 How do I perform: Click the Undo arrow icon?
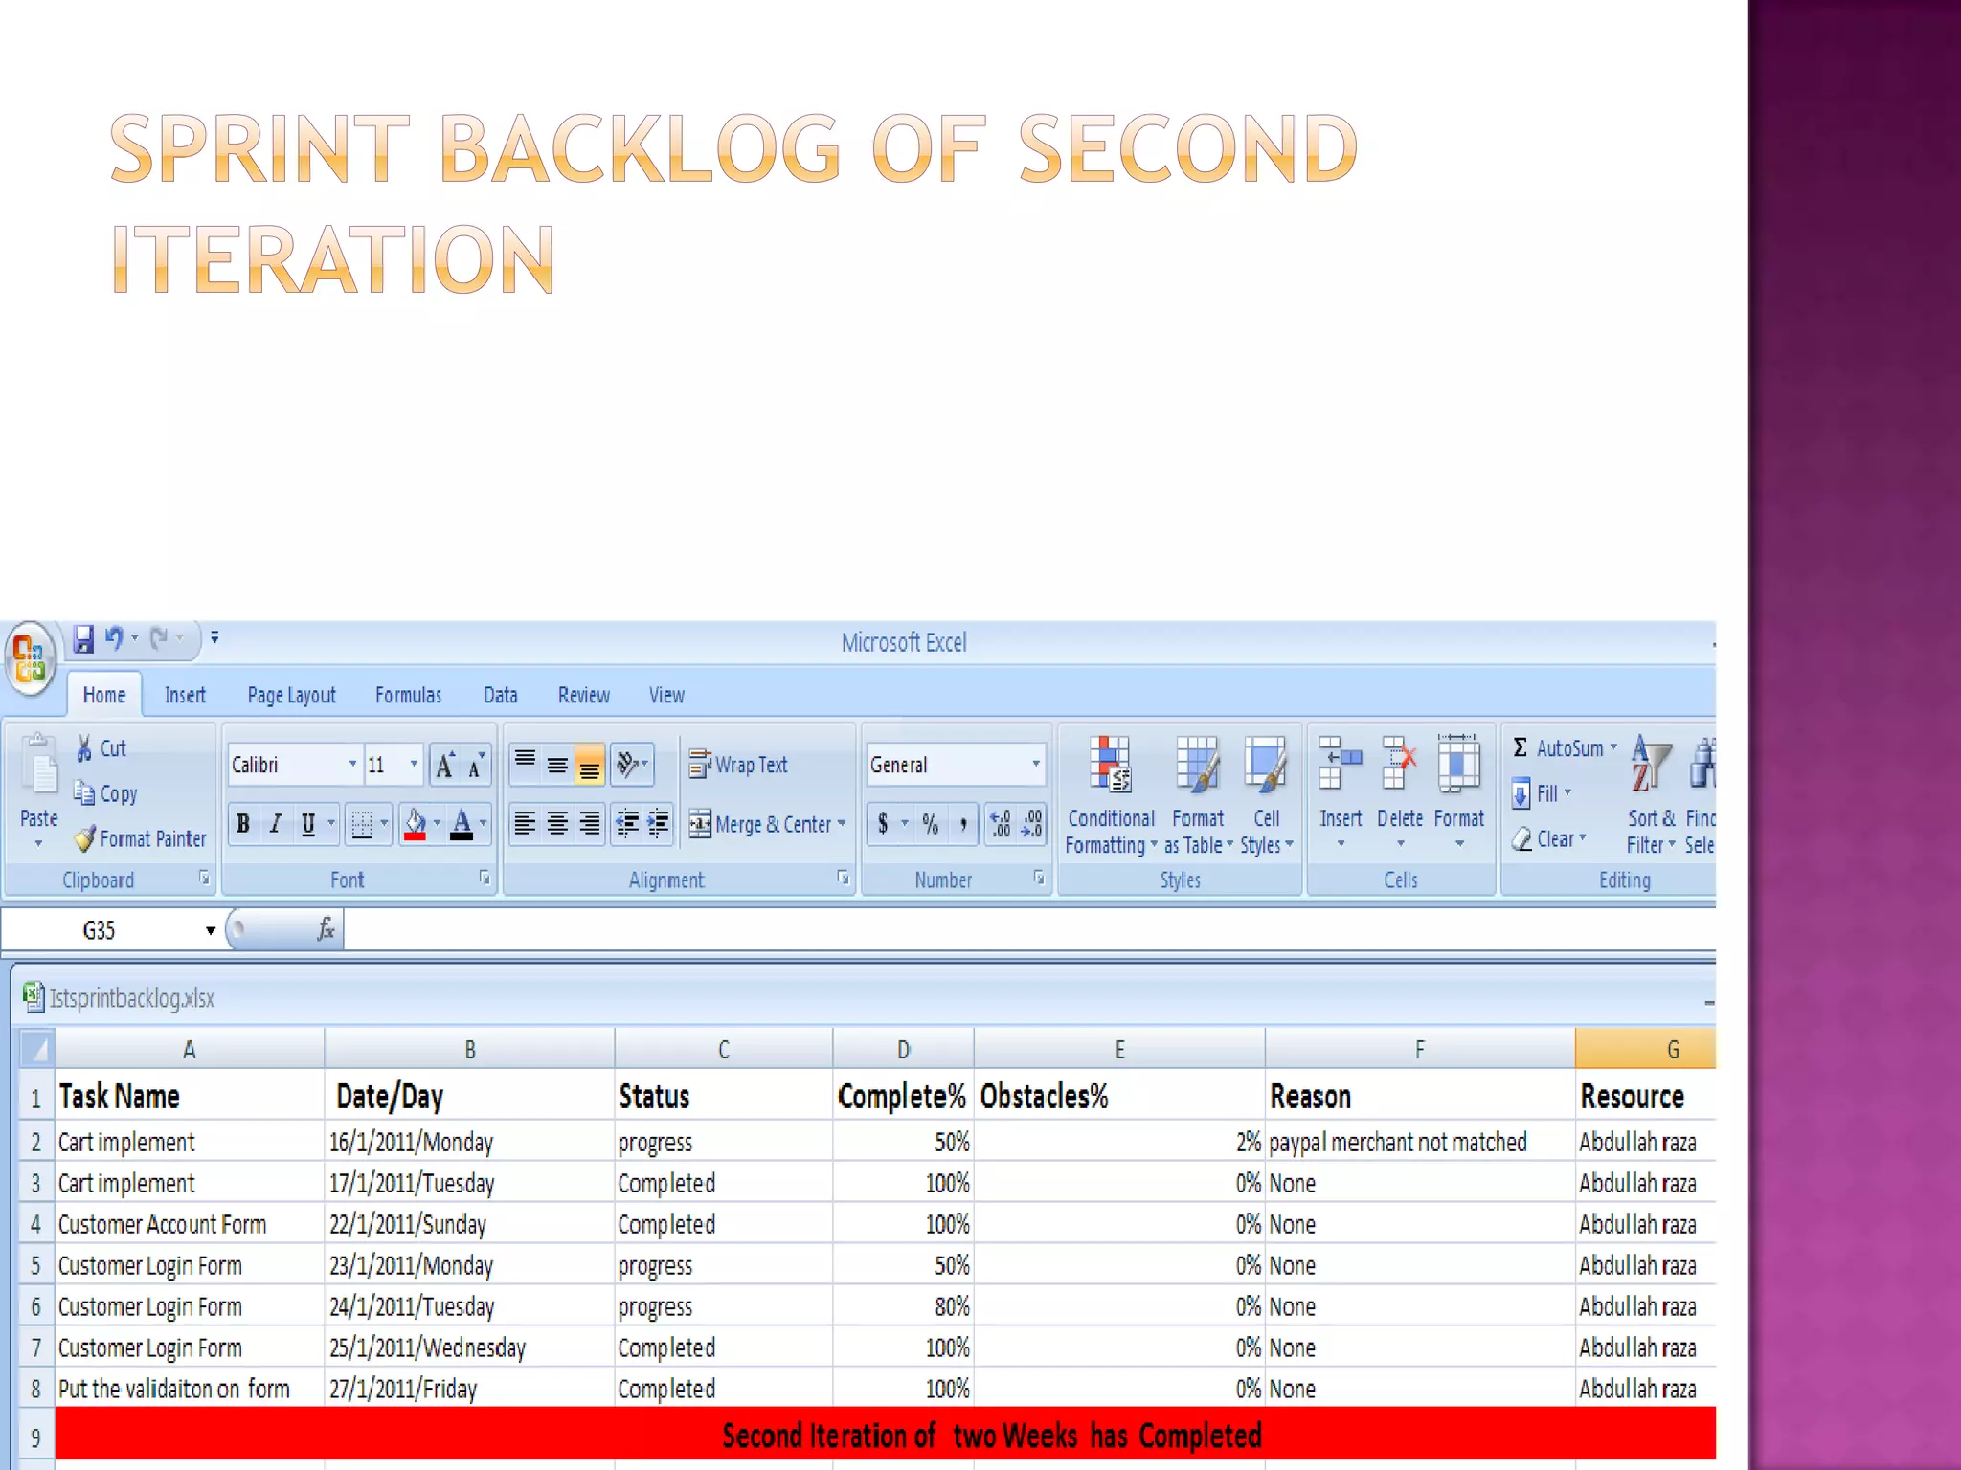tap(114, 637)
